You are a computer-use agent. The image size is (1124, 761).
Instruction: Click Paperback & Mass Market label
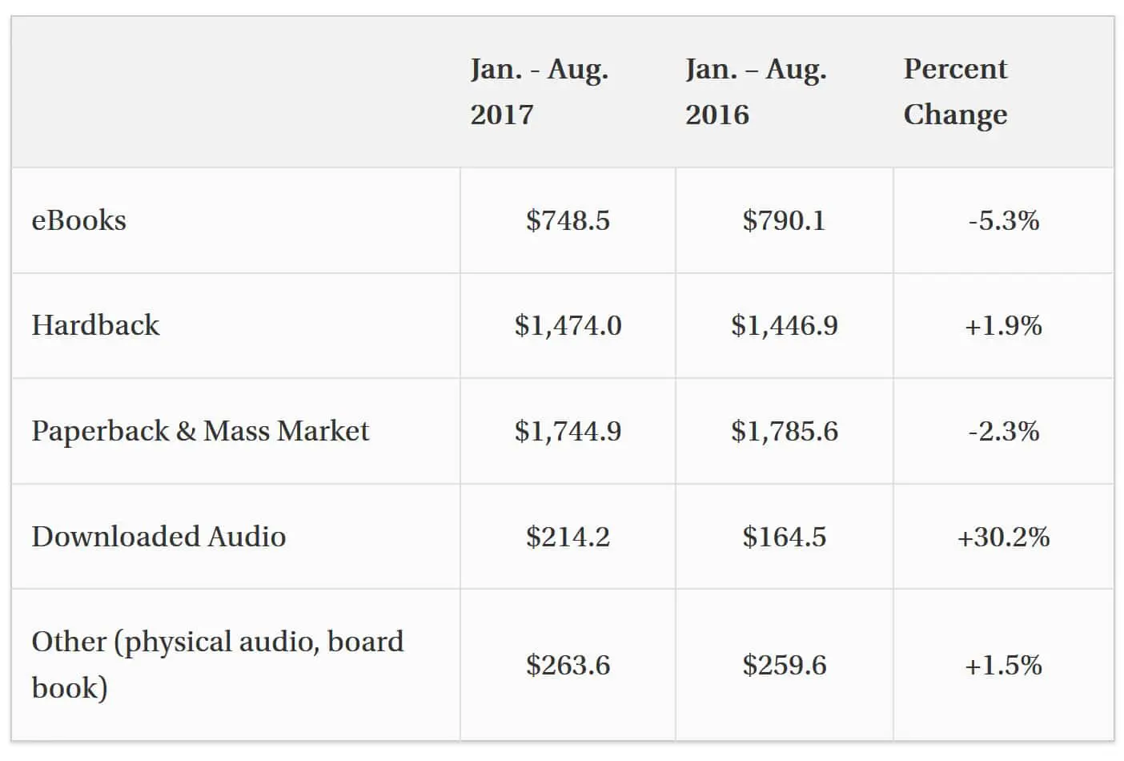(200, 431)
